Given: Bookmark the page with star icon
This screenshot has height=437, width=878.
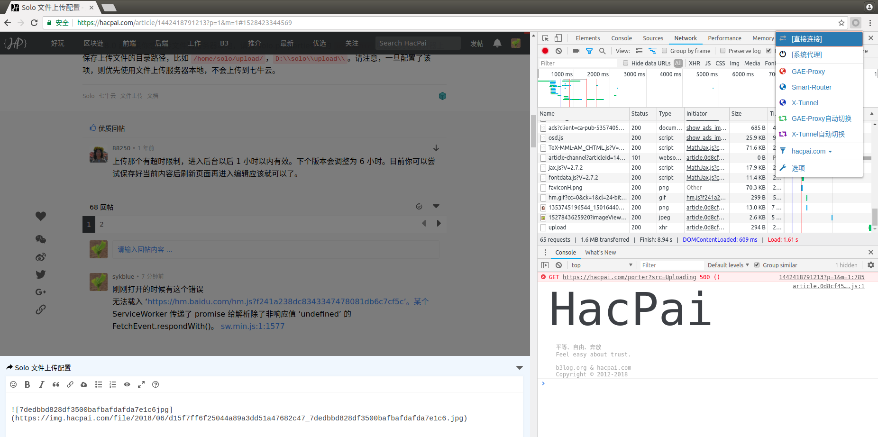Looking at the screenshot, I should coord(841,23).
